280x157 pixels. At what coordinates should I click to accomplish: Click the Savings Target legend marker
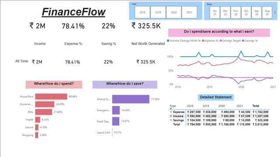(220, 41)
